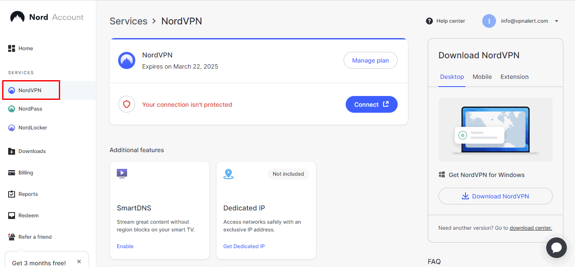Click the Expires on March 22, 2025 text
This screenshot has width=575, height=267.
(180, 66)
